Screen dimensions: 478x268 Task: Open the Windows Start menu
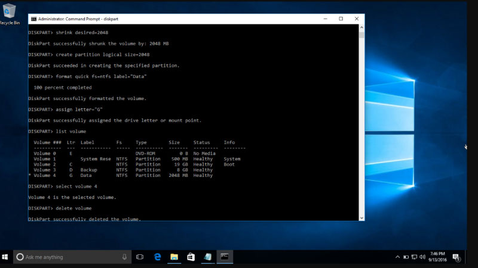point(5,257)
